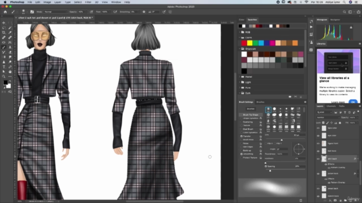Open the Layer menu
The height and width of the screenshot is (203, 362).
pyautogui.click(x=58, y=2)
